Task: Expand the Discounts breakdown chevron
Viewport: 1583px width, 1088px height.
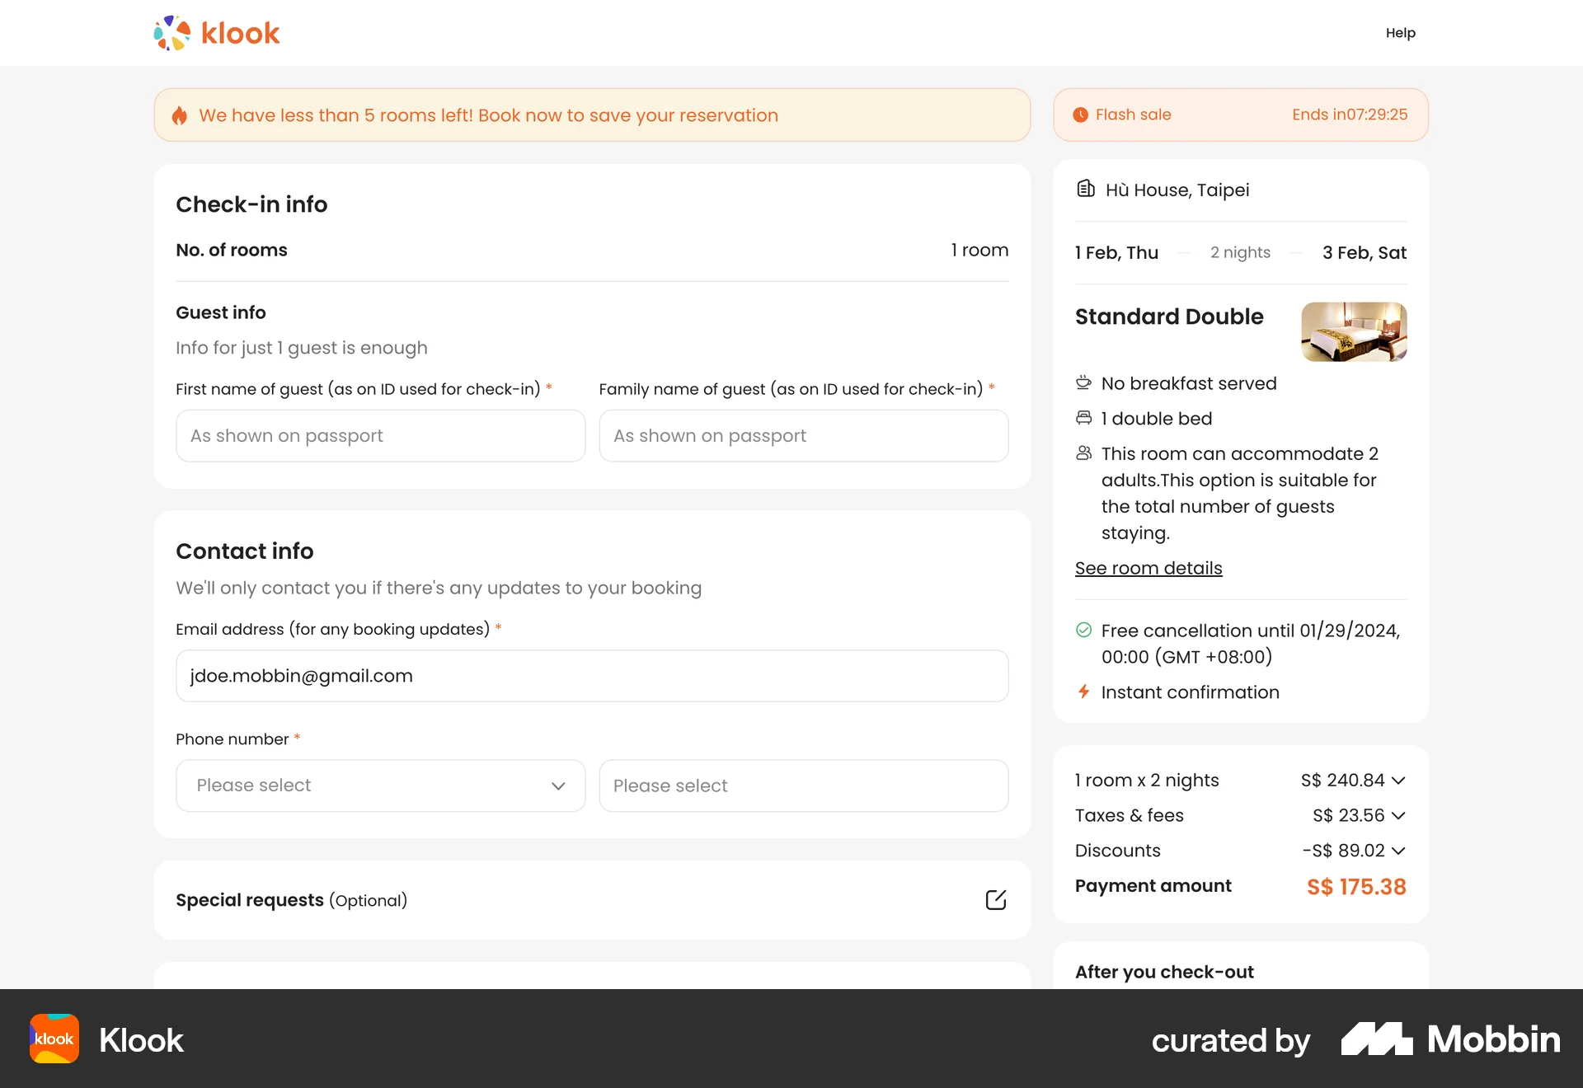Action: pos(1397,851)
